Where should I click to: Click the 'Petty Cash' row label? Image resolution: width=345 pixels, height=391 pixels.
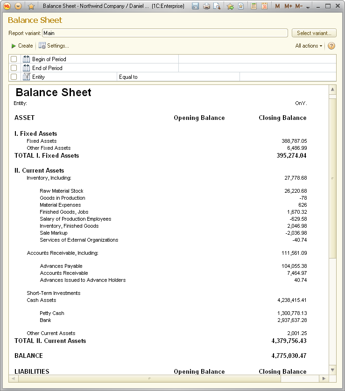pyautogui.click(x=52, y=313)
